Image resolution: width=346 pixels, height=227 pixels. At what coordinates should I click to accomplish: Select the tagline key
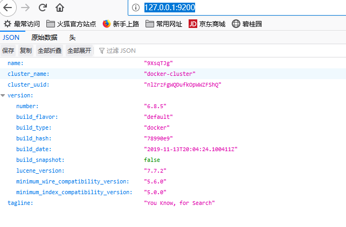click(x=20, y=203)
